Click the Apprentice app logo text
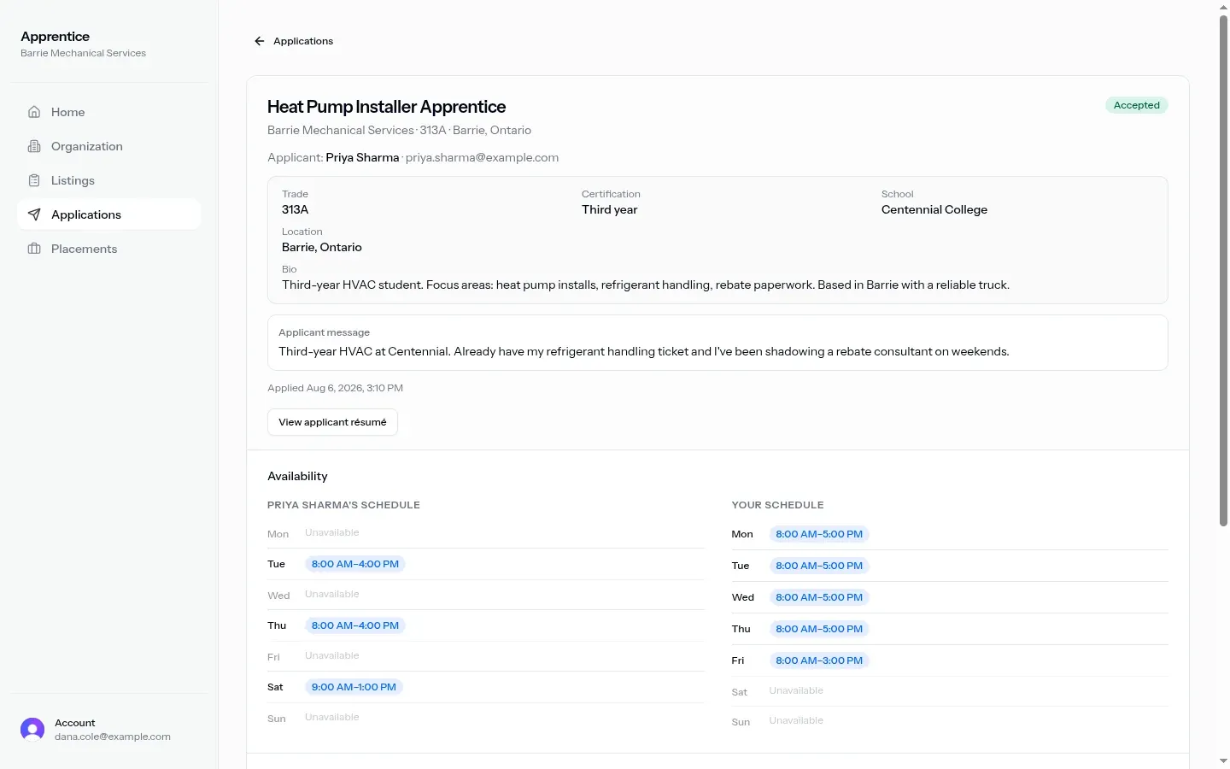The width and height of the screenshot is (1230, 769). point(56,36)
